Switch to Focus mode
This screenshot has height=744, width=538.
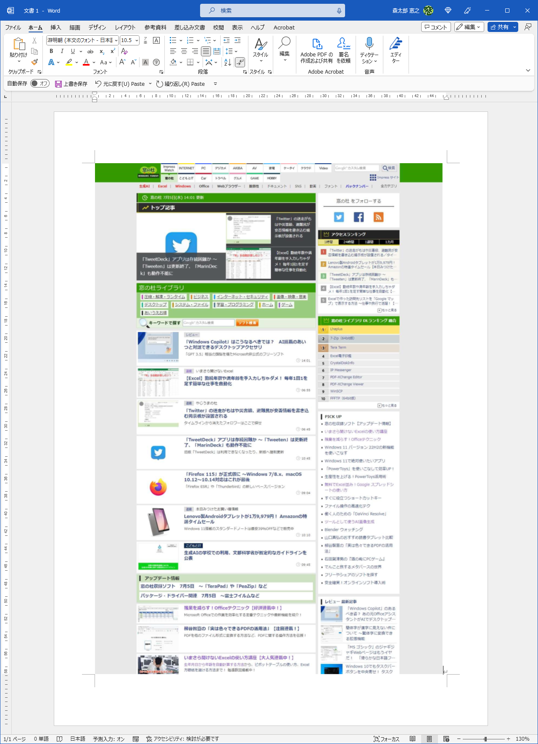tap(386, 739)
